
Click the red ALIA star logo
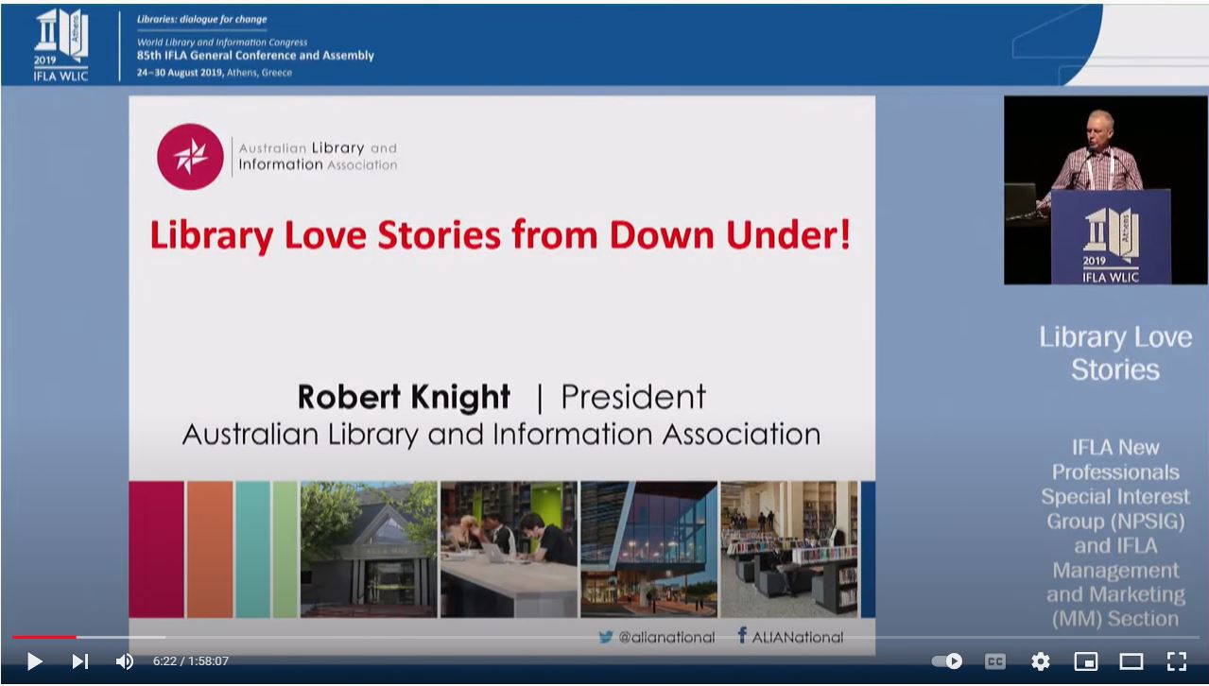[x=190, y=157]
